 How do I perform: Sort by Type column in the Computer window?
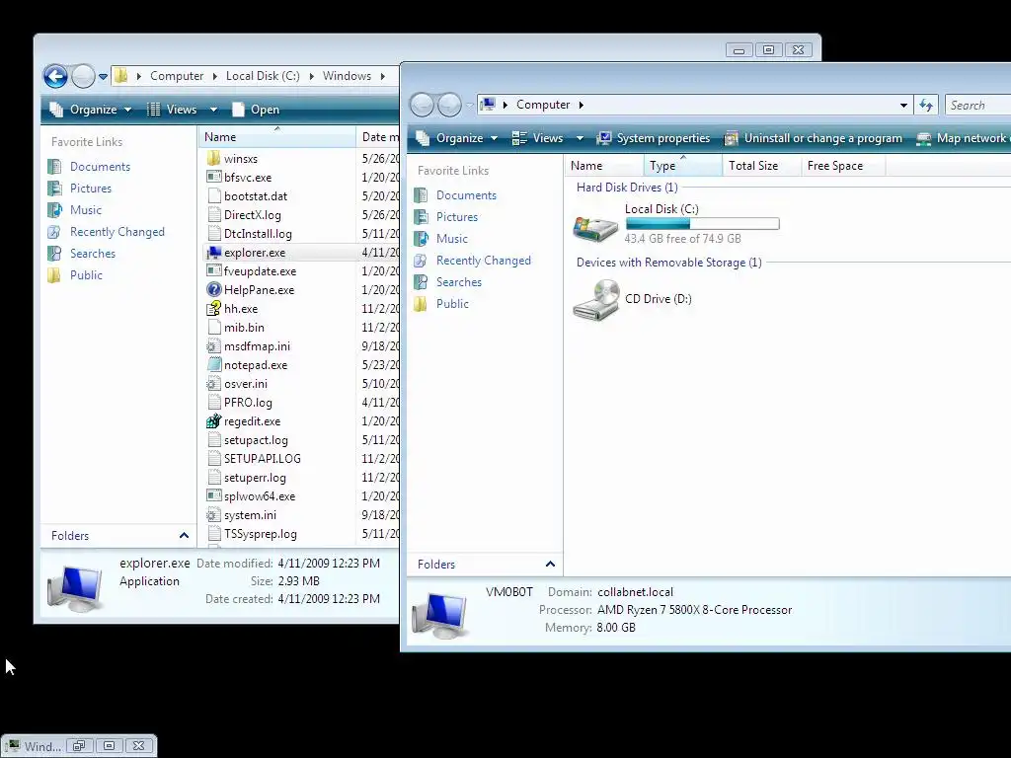[683, 166]
